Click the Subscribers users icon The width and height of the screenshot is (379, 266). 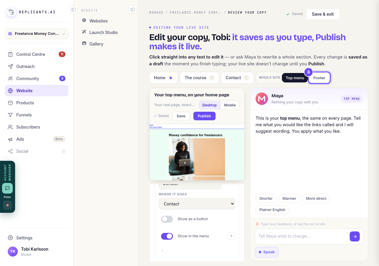pyautogui.click(x=10, y=127)
